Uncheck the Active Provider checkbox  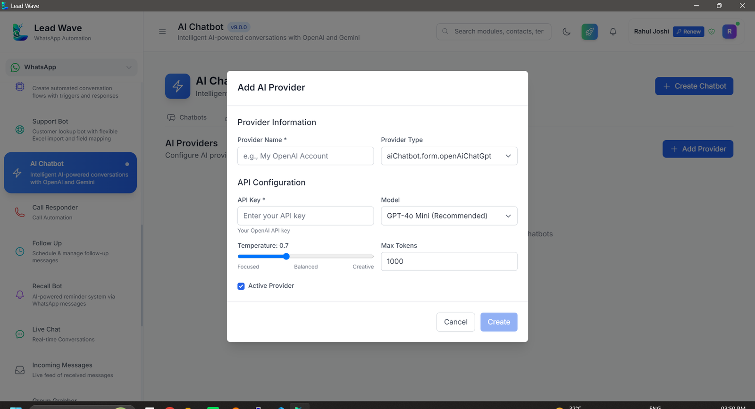click(x=241, y=286)
